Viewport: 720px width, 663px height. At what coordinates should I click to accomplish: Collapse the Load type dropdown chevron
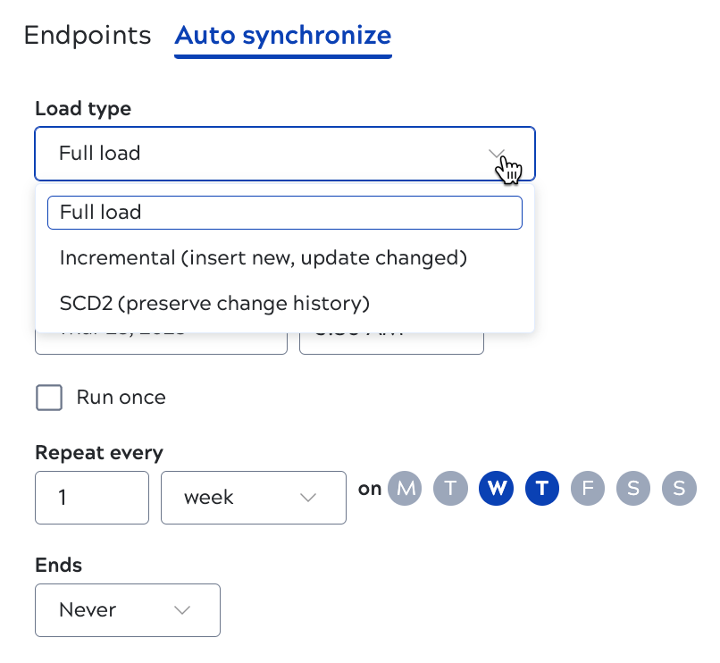498,154
